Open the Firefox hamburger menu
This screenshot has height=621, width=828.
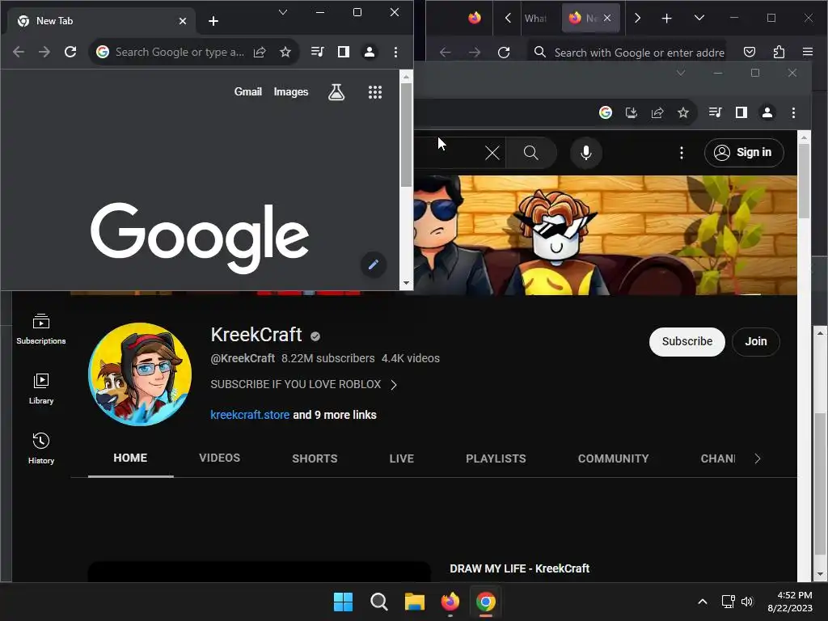808,52
